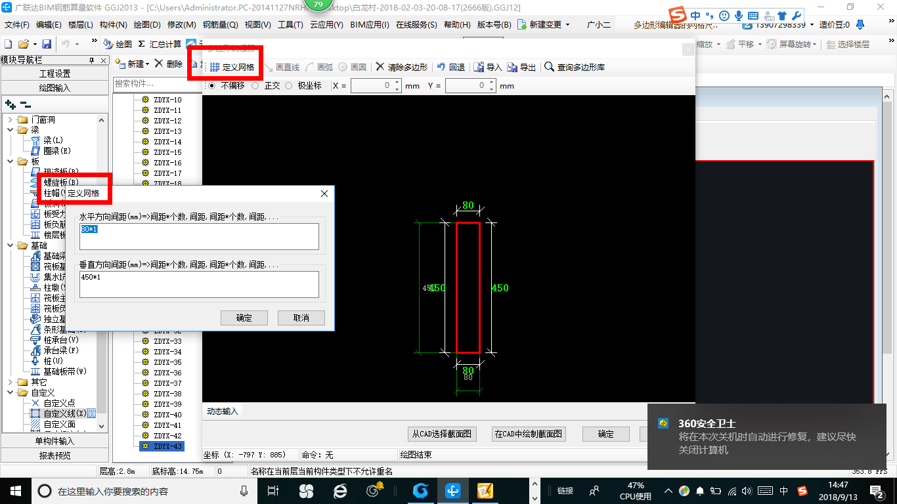Open the 新建变更 dropdown arrow
The image size is (897, 504).
coord(567,25)
